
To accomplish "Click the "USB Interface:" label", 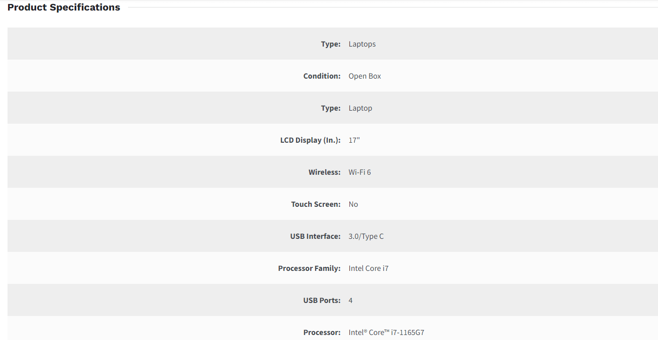I will 315,236.
